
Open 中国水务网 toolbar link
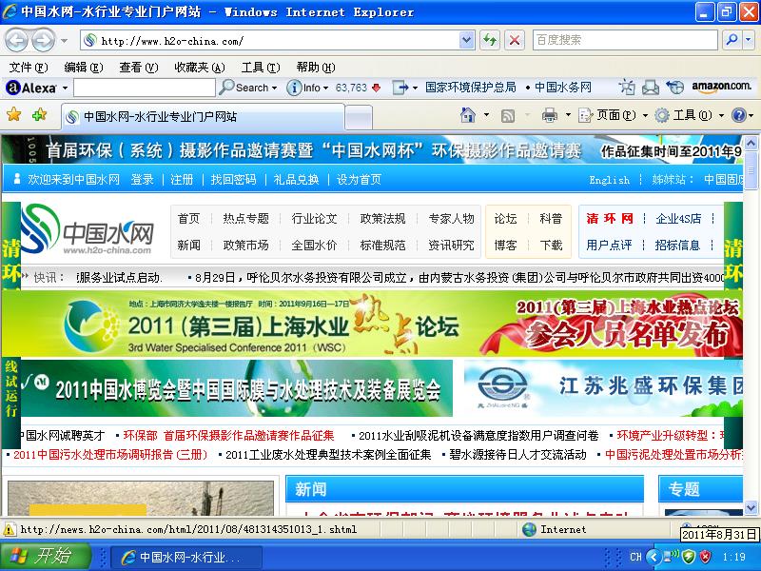click(x=562, y=88)
